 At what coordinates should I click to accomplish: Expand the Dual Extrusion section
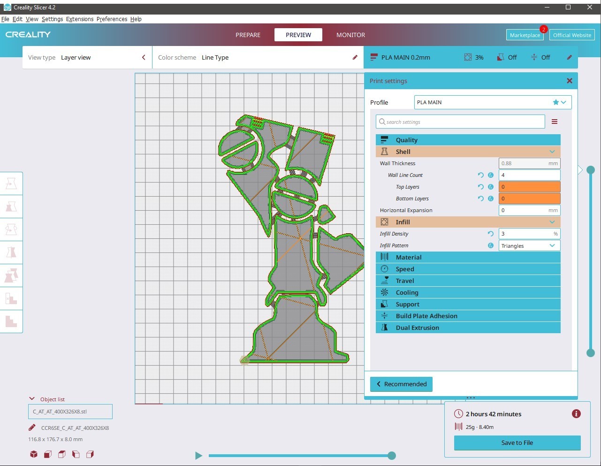pos(468,328)
